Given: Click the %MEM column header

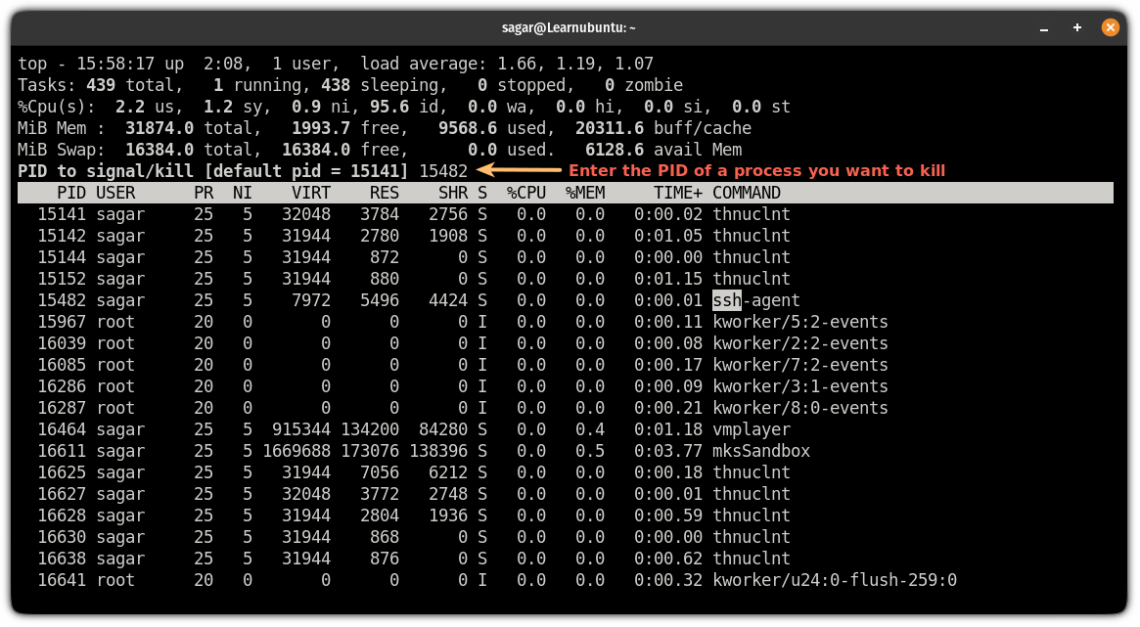Looking at the screenshot, I should (584, 193).
